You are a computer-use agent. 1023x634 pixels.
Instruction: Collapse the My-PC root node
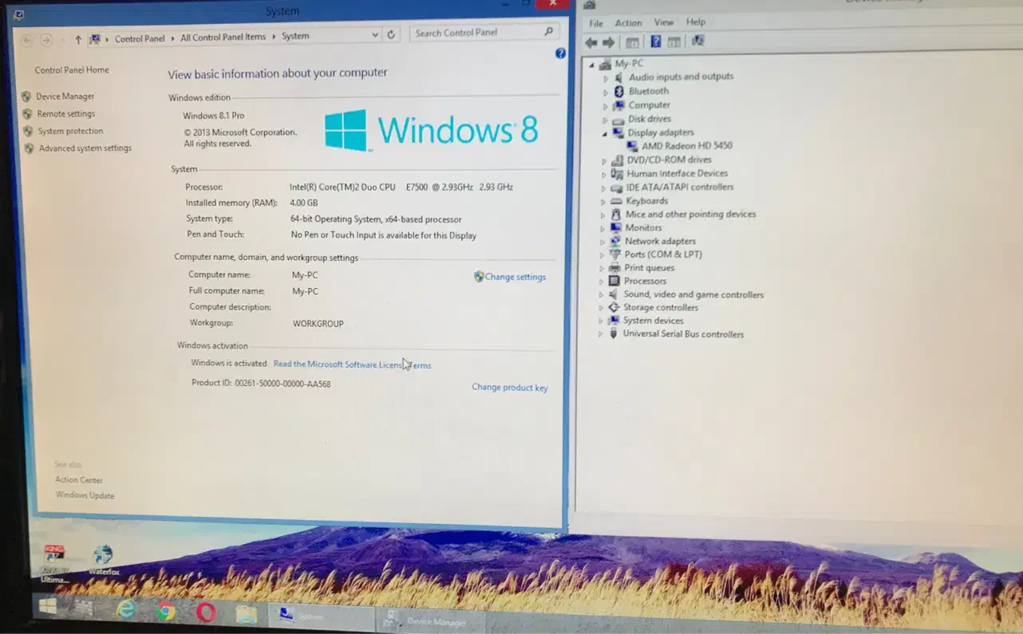tap(591, 65)
